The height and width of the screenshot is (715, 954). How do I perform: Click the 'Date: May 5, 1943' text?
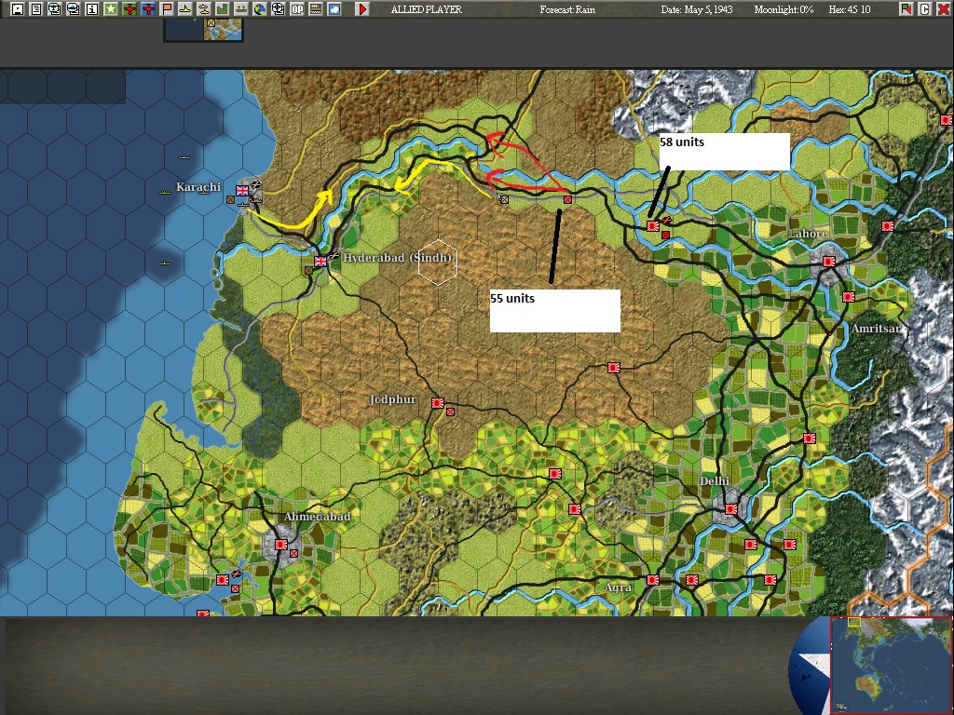point(697,9)
